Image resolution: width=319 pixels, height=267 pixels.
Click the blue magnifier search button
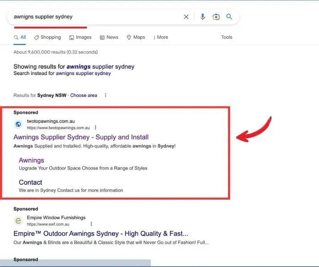229,17
